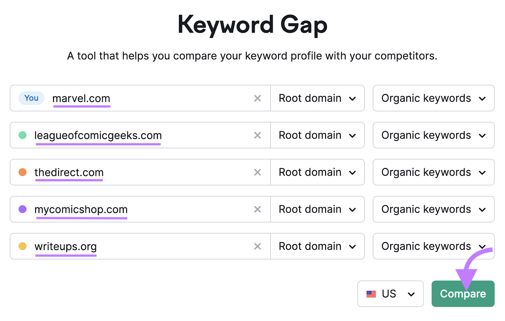Click inside the leagueofcomicgeeks.com input field
Screen dimensions: 505x321
point(189,135)
